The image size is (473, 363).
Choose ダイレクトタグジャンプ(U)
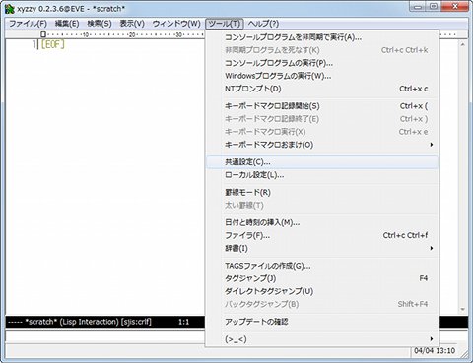coord(322,291)
